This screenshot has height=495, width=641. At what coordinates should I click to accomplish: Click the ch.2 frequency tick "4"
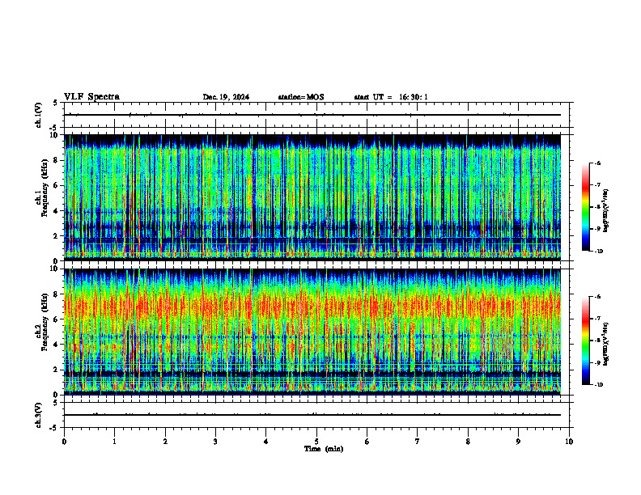(57, 345)
